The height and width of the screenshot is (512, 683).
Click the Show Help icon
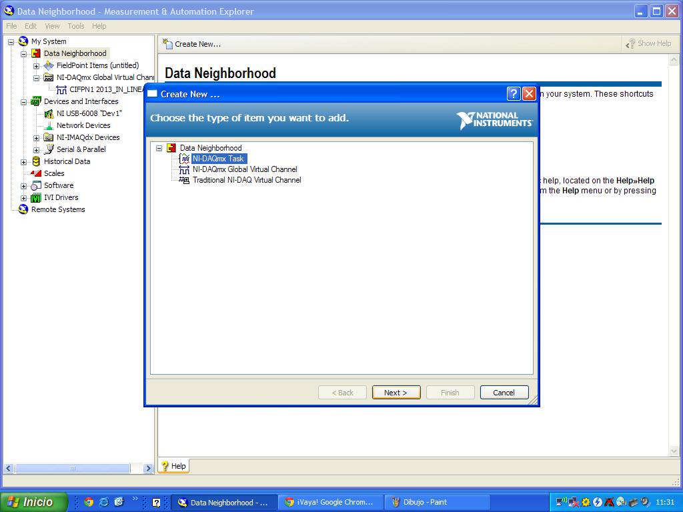[630, 43]
